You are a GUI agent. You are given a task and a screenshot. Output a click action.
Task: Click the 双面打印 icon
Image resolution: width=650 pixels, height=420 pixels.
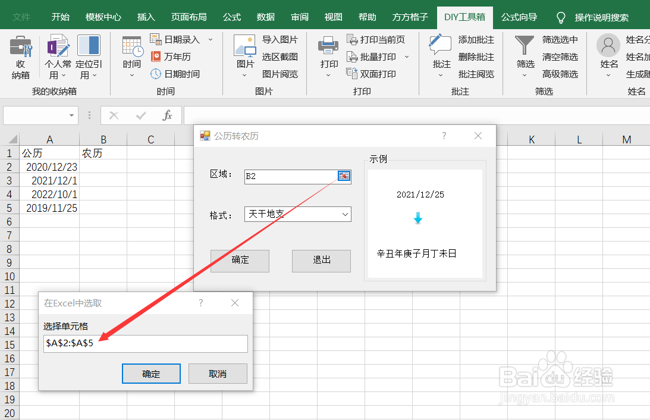pos(352,74)
